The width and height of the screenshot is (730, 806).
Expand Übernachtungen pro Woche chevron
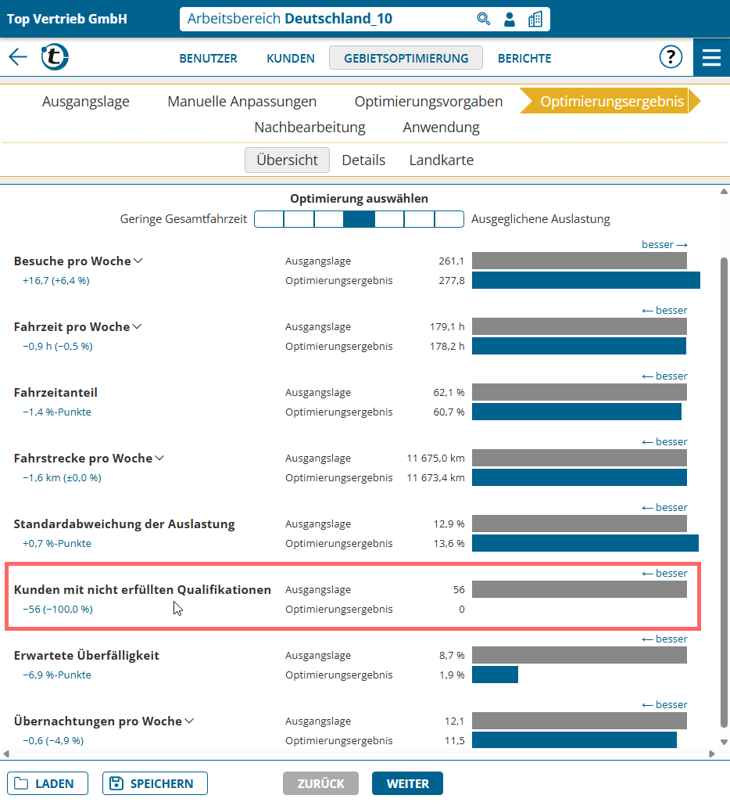[188, 721]
